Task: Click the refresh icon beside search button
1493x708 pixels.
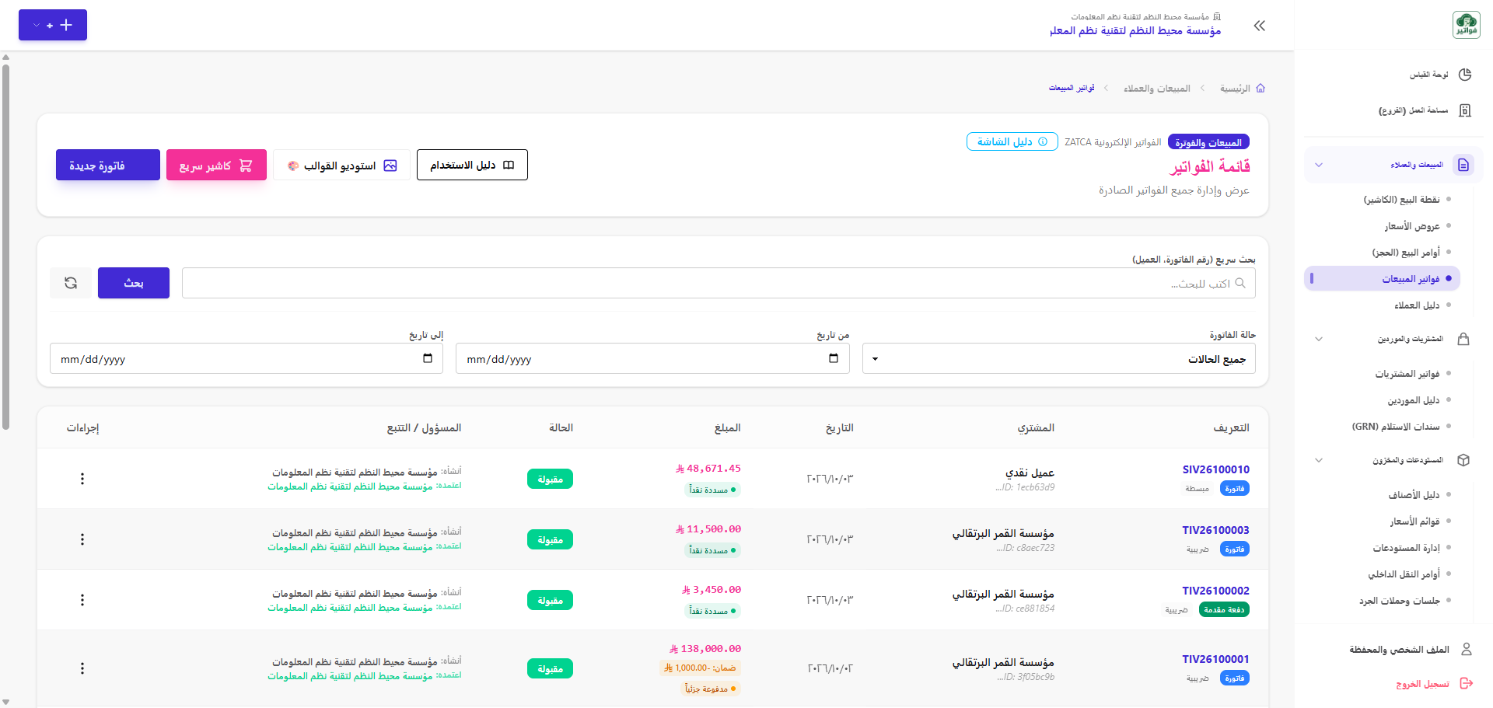Action: pos(71,283)
